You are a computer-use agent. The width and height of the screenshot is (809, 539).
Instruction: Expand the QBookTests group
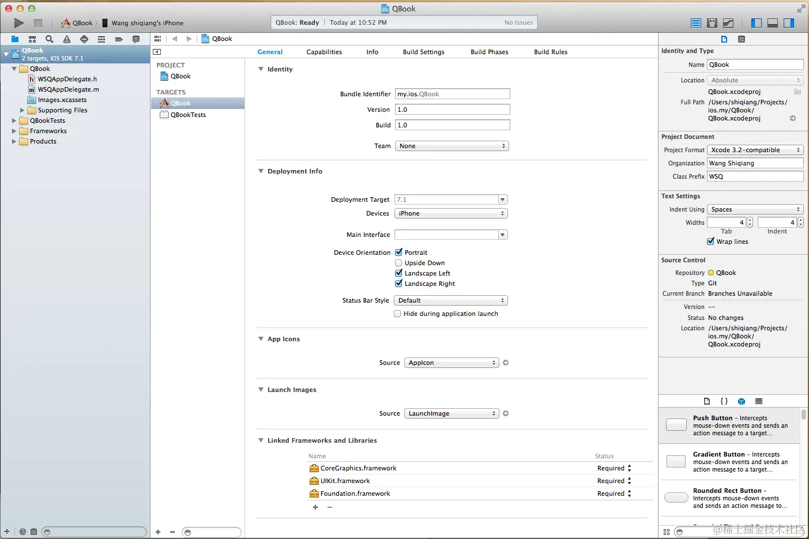[14, 120]
